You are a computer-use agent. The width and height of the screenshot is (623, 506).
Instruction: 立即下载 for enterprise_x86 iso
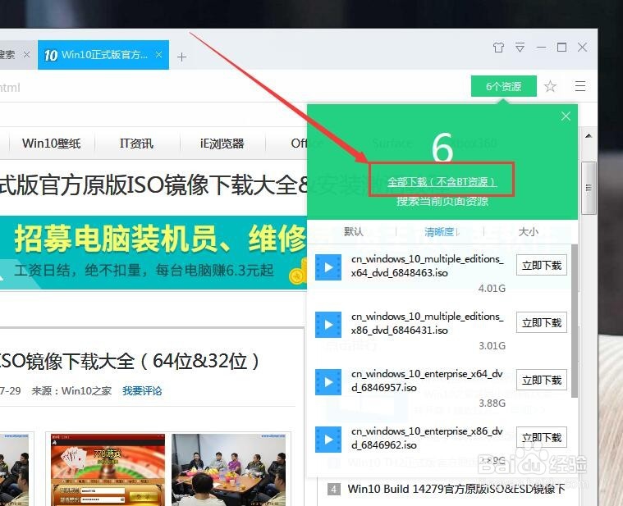point(542,437)
